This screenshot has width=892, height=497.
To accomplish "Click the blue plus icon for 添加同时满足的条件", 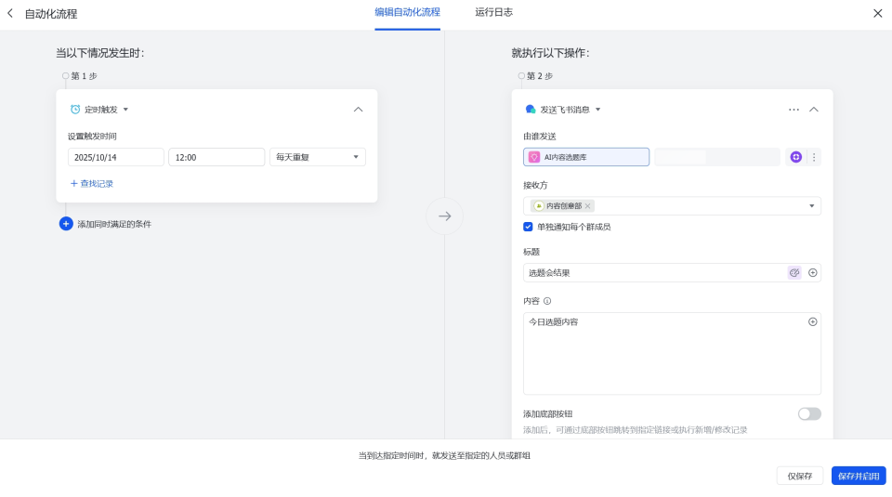I will point(66,224).
